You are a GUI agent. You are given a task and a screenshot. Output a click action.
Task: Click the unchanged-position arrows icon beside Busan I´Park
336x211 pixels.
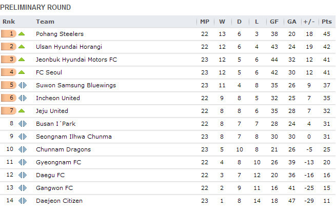(22, 124)
